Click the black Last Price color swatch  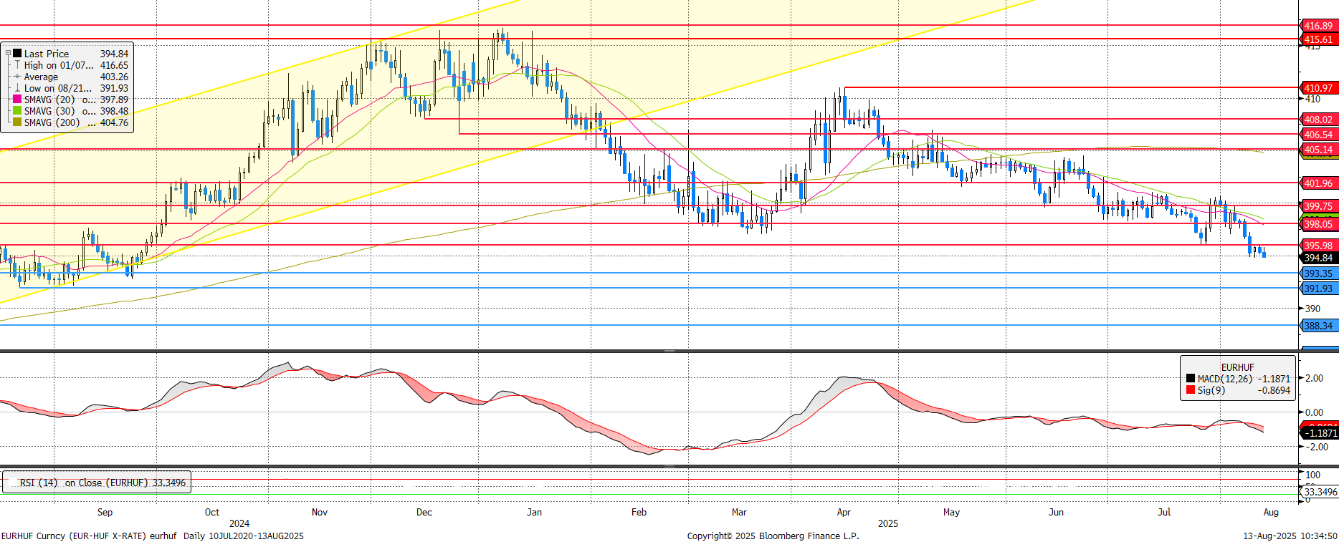[17, 54]
